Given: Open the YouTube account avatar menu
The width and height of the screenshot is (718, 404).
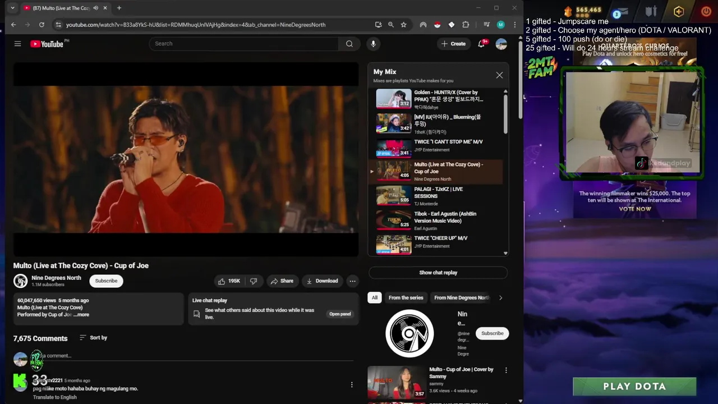Looking at the screenshot, I should [501, 44].
